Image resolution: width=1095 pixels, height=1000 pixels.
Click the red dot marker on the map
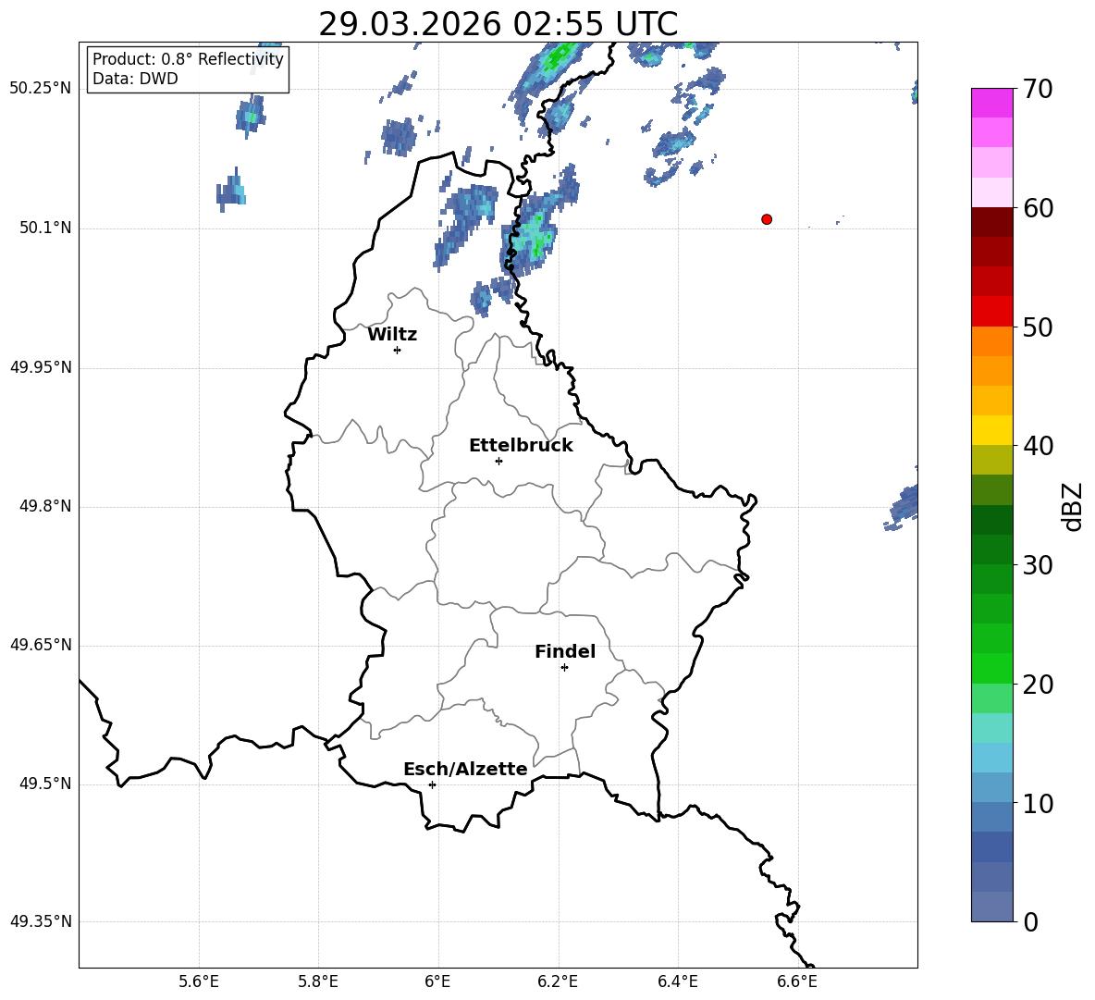pos(766,219)
